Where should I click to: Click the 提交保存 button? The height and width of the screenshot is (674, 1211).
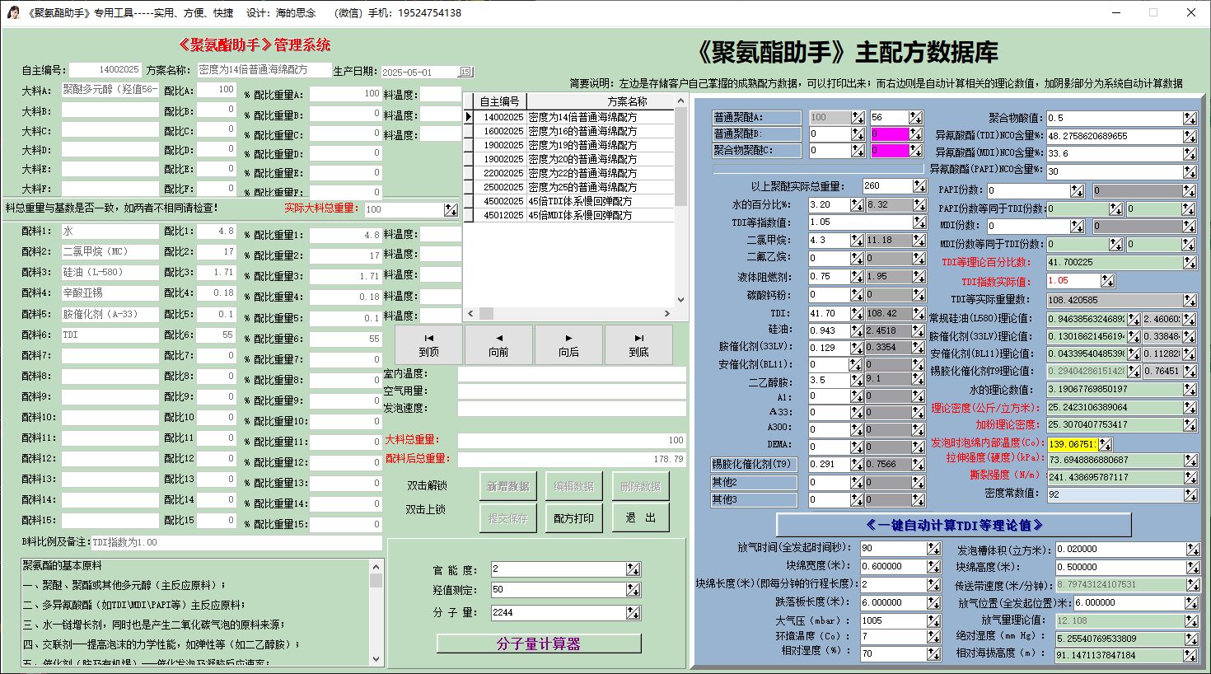pyautogui.click(x=508, y=518)
